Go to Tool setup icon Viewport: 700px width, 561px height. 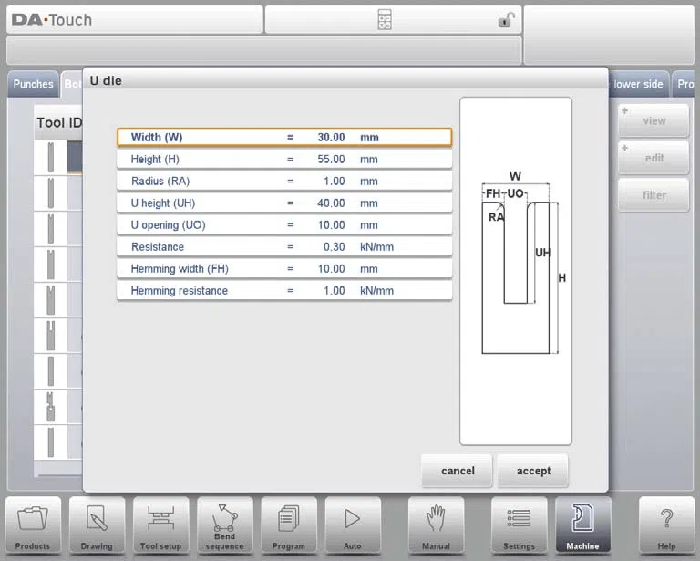(x=160, y=525)
